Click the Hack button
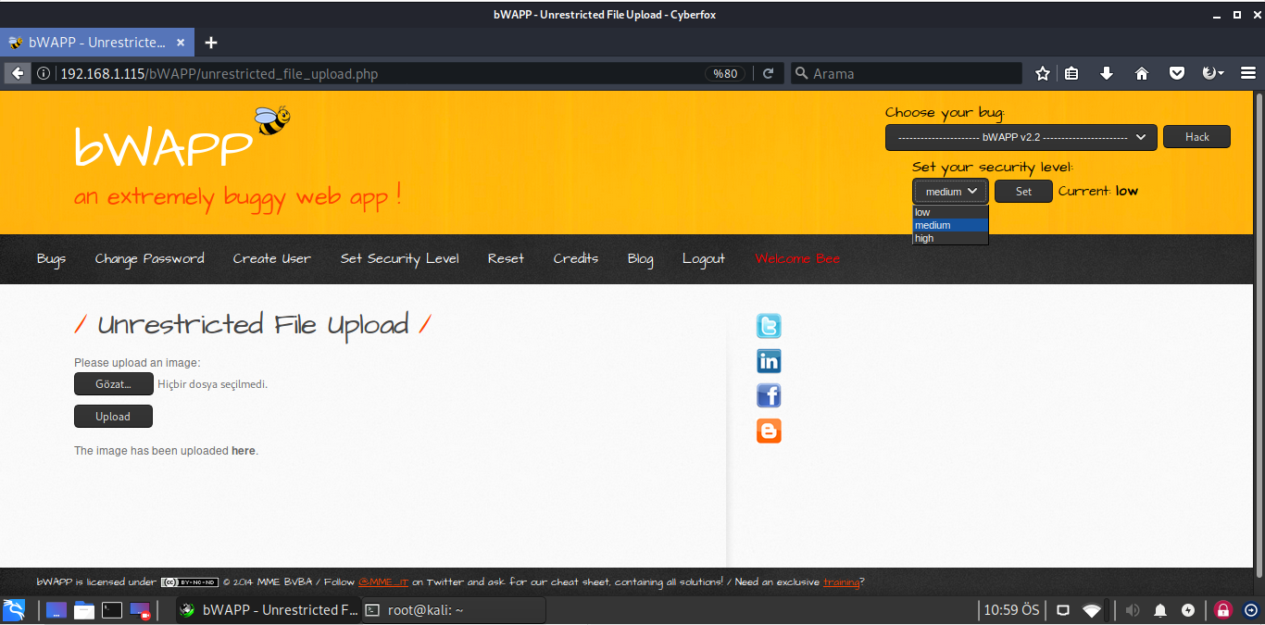 (x=1197, y=137)
